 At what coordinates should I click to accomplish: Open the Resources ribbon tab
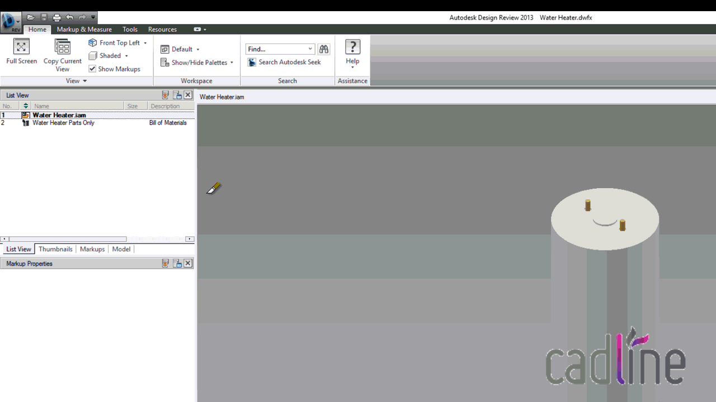162,29
